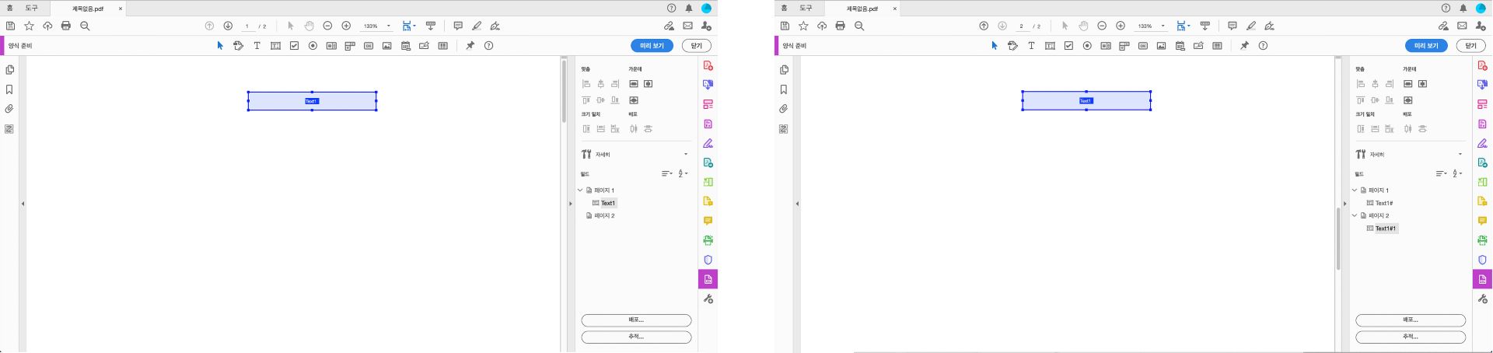The height and width of the screenshot is (353, 1493).
Task: Click the highlighter pen icon in the right window
Action: click(1251, 26)
